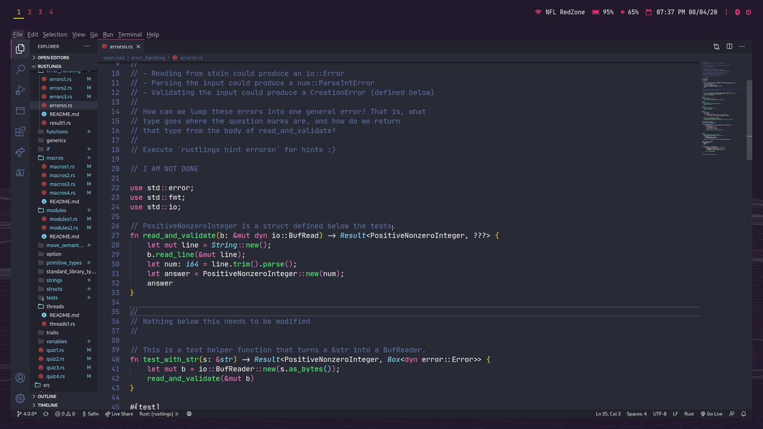Screen dimensions: 763x429
Task: Split the editor to the right
Action: pyautogui.click(x=729, y=46)
